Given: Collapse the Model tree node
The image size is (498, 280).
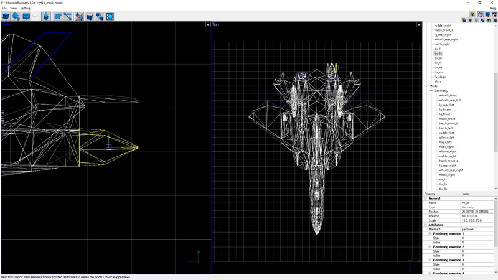Looking at the screenshot, I should [x=426, y=86].
